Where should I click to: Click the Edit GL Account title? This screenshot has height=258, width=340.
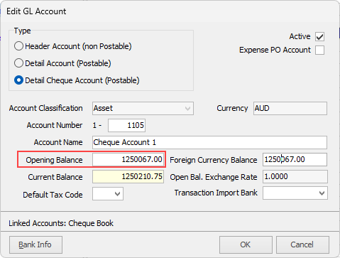[x=36, y=11]
